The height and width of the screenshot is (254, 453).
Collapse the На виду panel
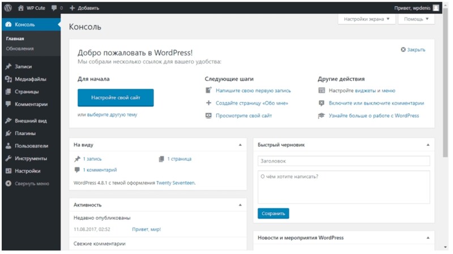240,145
